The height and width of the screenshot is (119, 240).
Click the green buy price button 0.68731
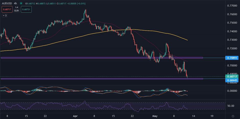click(x=26, y=9)
